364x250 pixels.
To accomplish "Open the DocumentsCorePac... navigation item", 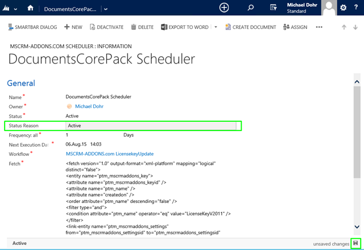I will click(x=70, y=9).
